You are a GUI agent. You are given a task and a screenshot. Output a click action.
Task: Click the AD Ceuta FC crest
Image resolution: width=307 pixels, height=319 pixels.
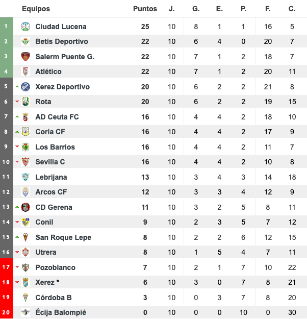[x=25, y=117]
